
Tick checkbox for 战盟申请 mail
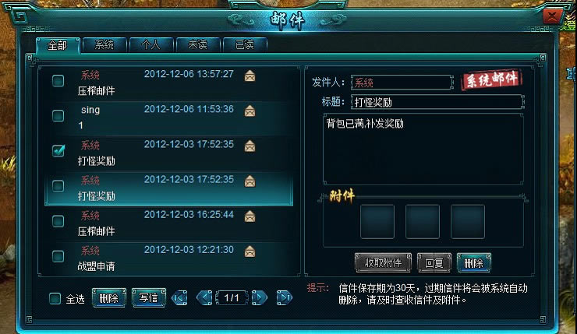coord(58,256)
